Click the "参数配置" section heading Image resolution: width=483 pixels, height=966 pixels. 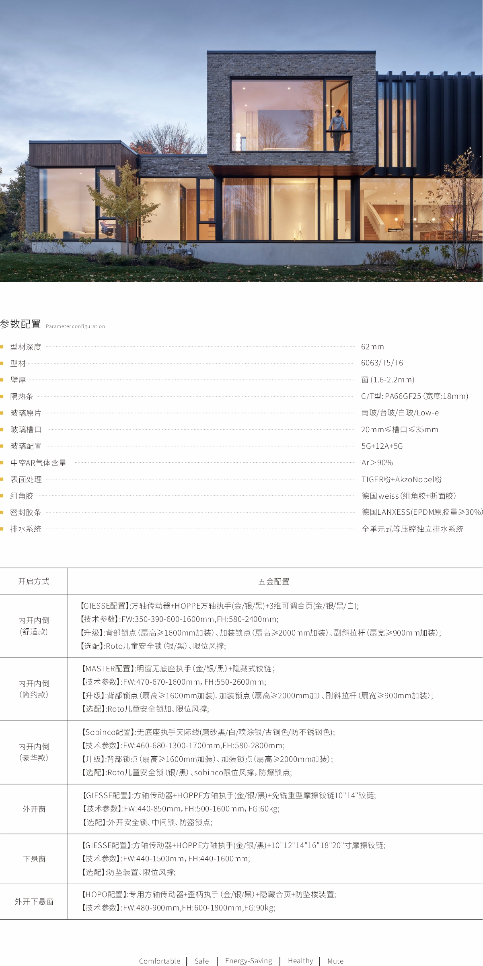click(x=21, y=324)
